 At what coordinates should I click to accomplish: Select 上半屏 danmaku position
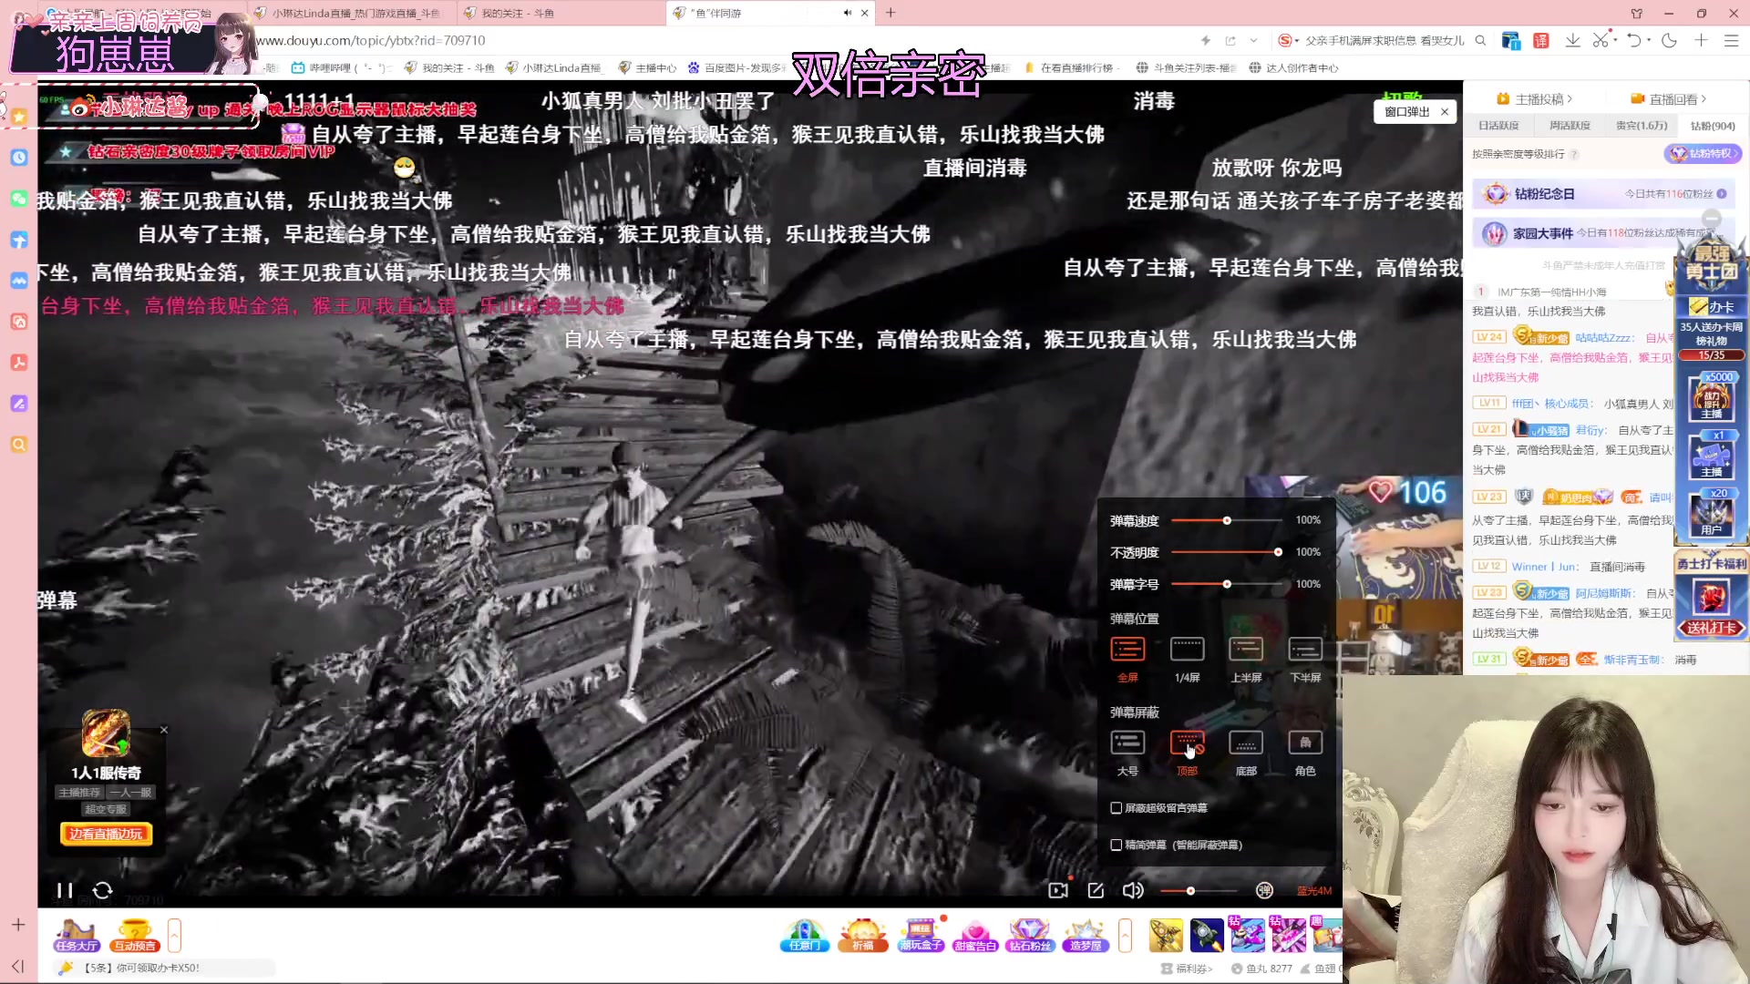[1246, 659]
